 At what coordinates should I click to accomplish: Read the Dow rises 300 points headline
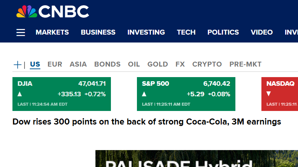[147, 122]
